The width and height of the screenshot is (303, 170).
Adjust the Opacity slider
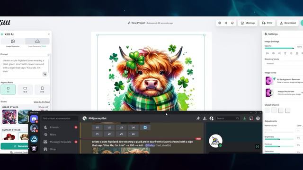pos(279,48)
